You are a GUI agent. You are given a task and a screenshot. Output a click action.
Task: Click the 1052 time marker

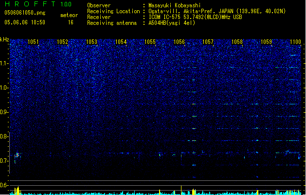coord(62,41)
